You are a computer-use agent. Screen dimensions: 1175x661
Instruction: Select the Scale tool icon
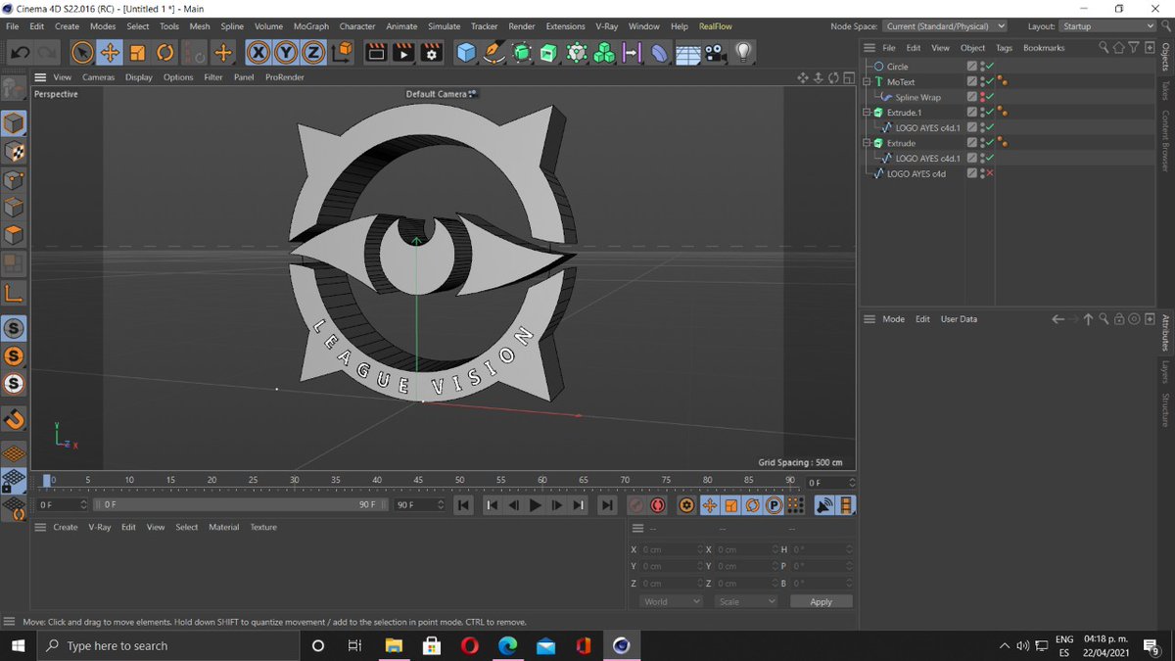(x=138, y=52)
